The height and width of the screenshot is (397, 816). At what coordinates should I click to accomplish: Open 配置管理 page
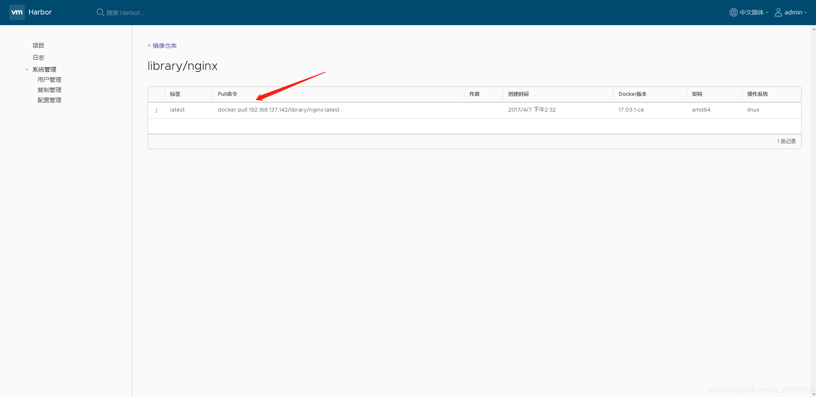point(49,100)
